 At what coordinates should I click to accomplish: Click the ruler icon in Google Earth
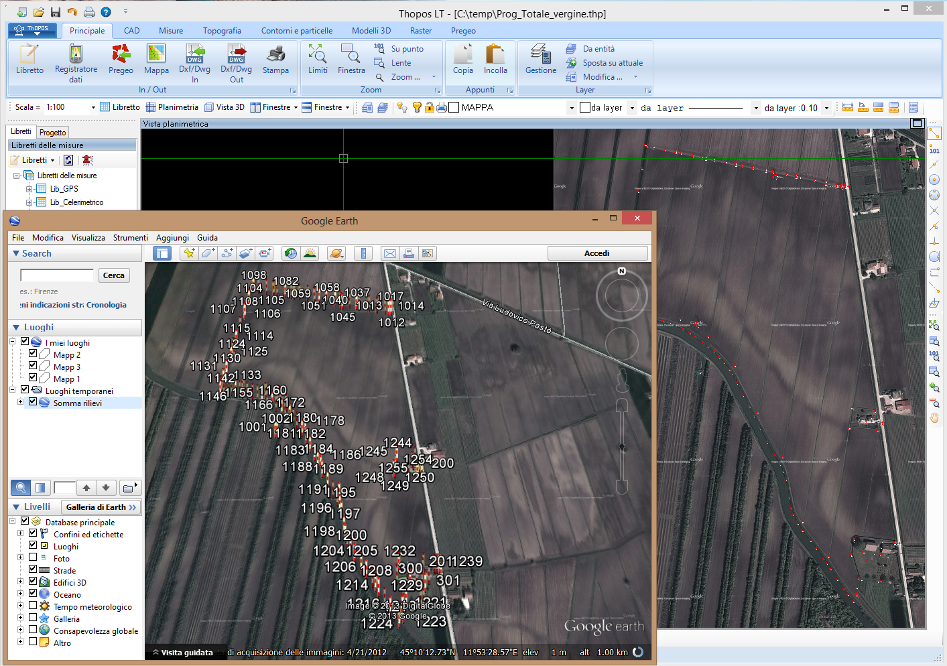tap(363, 253)
